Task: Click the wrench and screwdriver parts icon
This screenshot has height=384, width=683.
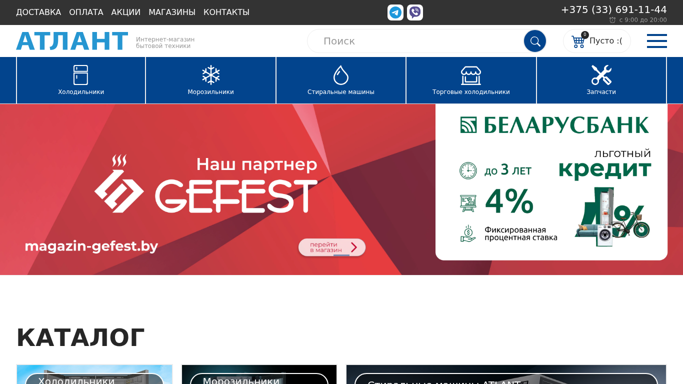Action: [601, 75]
